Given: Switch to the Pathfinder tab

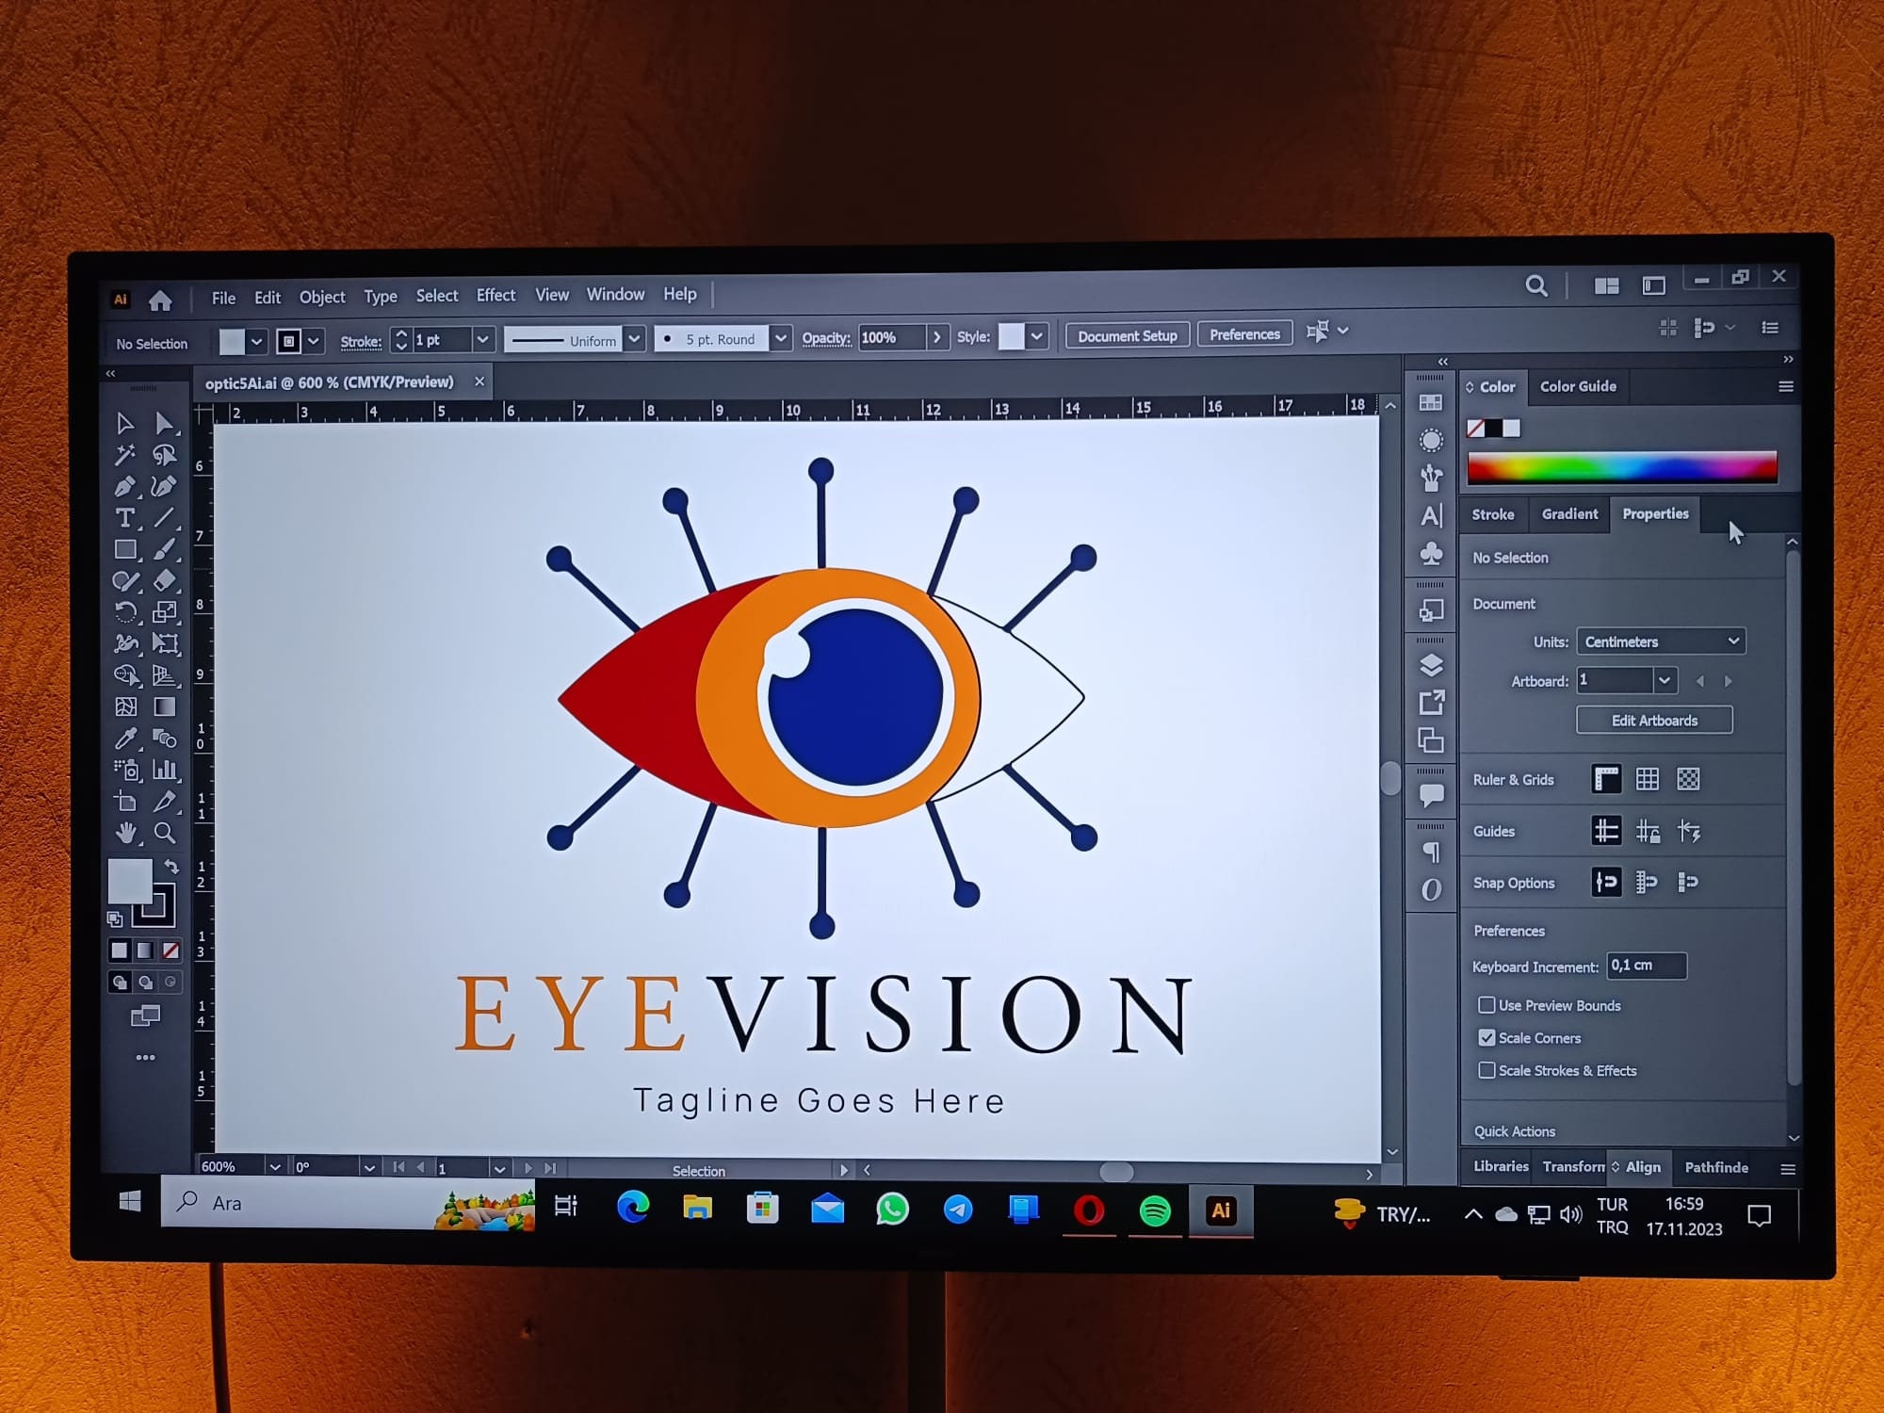Looking at the screenshot, I should click(1715, 1167).
